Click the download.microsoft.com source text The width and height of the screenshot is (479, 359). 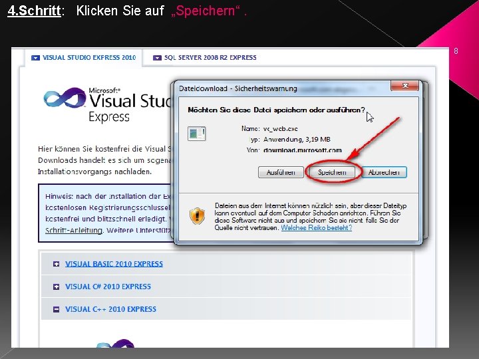coord(303,150)
